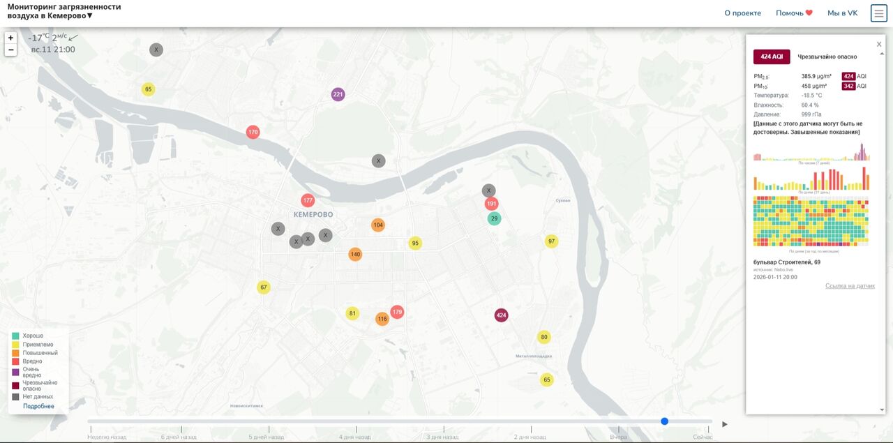Open the Помочь donation link
893x443 pixels.
(794, 13)
